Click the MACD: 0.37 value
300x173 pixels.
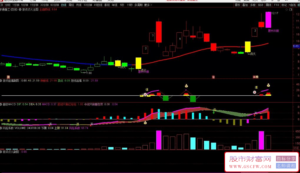[x=49, y=104]
